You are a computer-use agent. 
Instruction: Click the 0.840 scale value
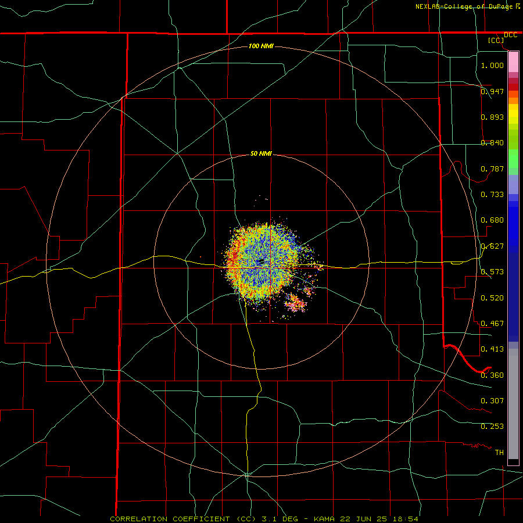coord(492,143)
